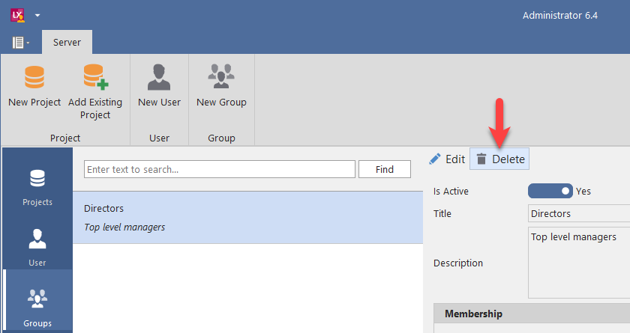The width and height of the screenshot is (630, 333).
Task: Open User section in sidebar
Action: pyautogui.click(x=37, y=247)
